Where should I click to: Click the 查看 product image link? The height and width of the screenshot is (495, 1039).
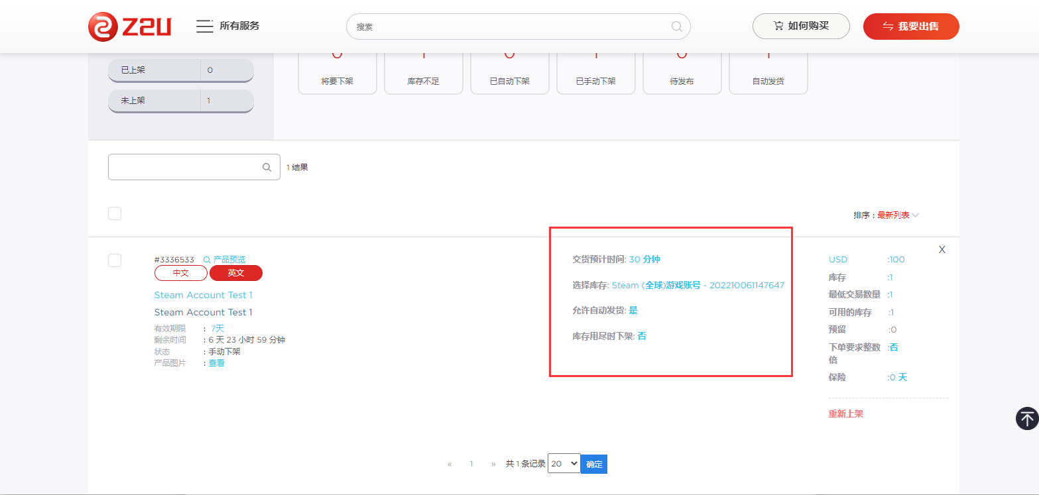tap(216, 363)
